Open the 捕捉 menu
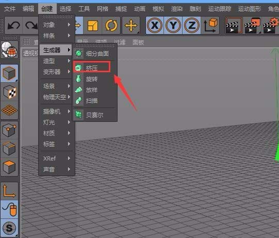Viewport: 279px width, 238px height. tap(121, 9)
